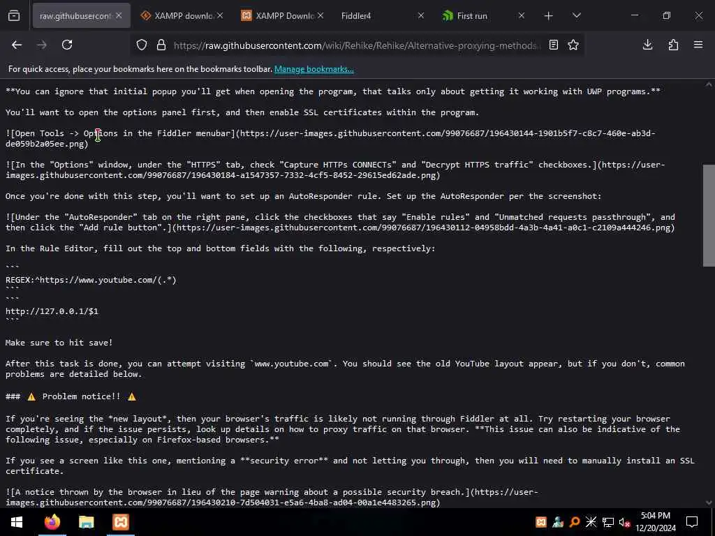
Task: Open the Firefox hamburger application menu
Action: click(698, 45)
